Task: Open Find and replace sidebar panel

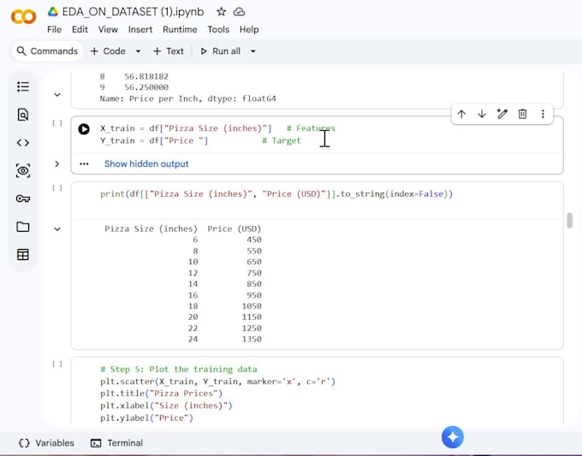Action: point(23,115)
